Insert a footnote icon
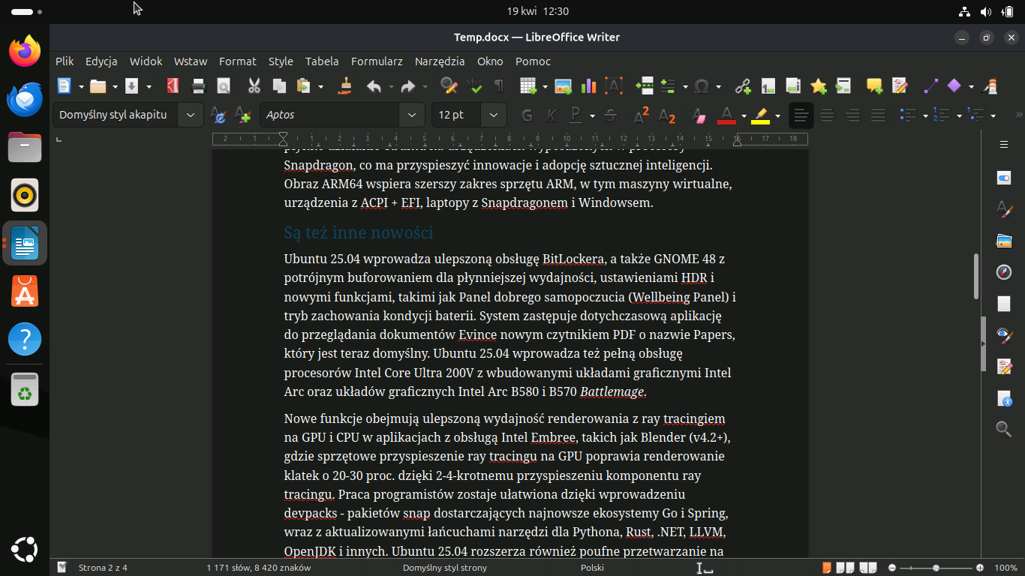Viewport: 1025px width, 576px height. [768, 86]
